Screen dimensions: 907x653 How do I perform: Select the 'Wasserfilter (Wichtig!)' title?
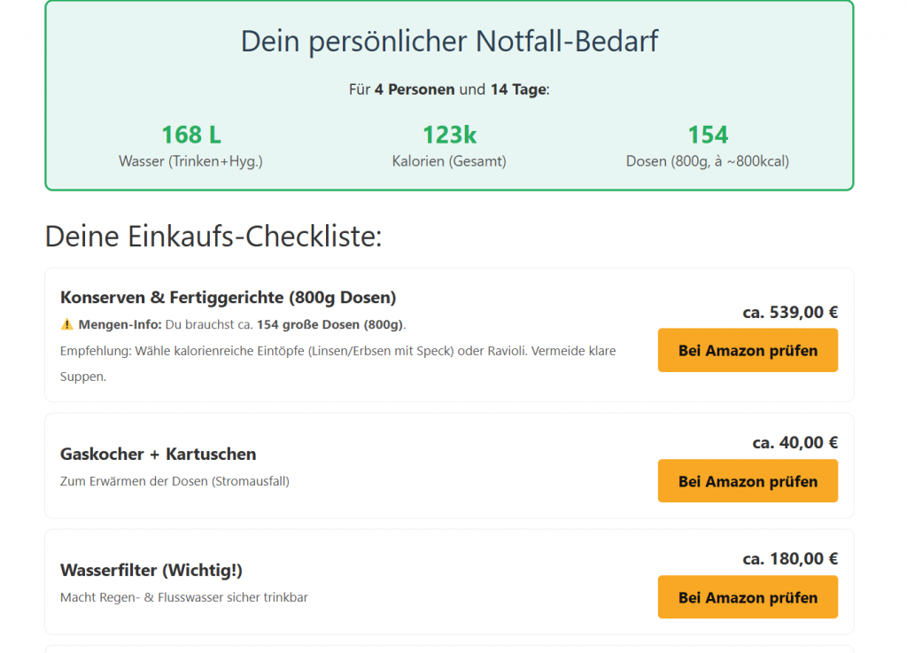click(151, 570)
